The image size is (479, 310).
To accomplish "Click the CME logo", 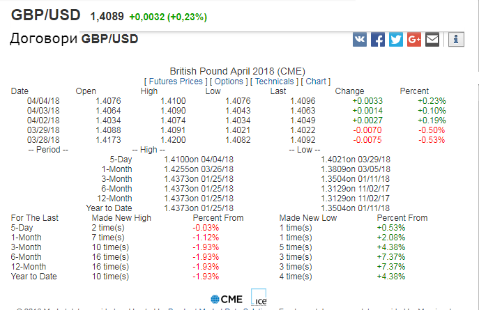I will tap(227, 300).
